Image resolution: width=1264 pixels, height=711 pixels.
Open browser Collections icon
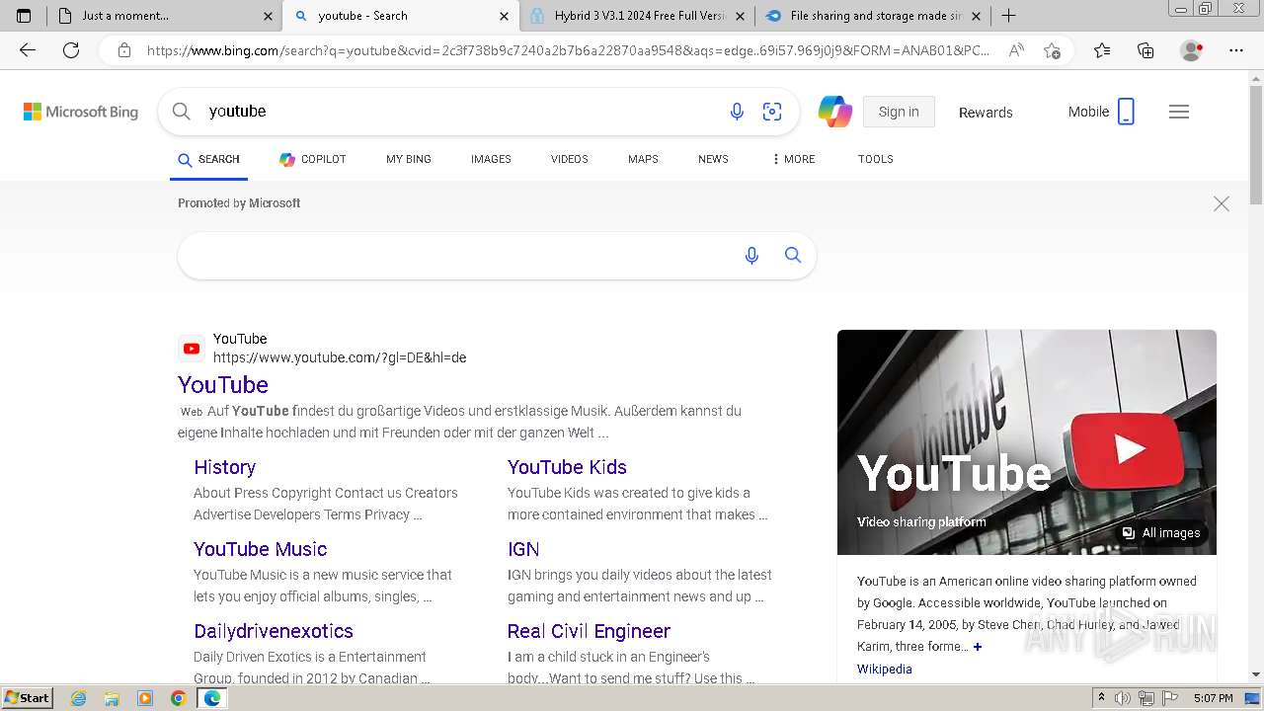pyautogui.click(x=1145, y=50)
